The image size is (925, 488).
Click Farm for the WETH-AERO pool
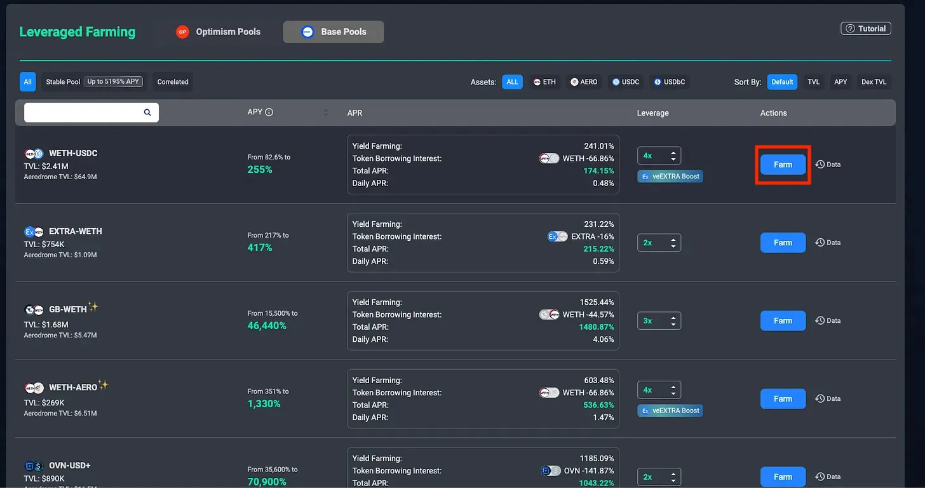(783, 399)
